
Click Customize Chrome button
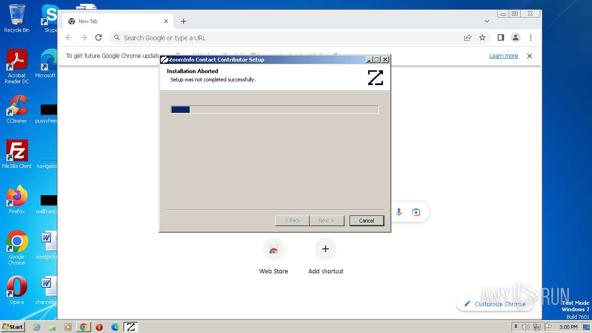click(494, 304)
